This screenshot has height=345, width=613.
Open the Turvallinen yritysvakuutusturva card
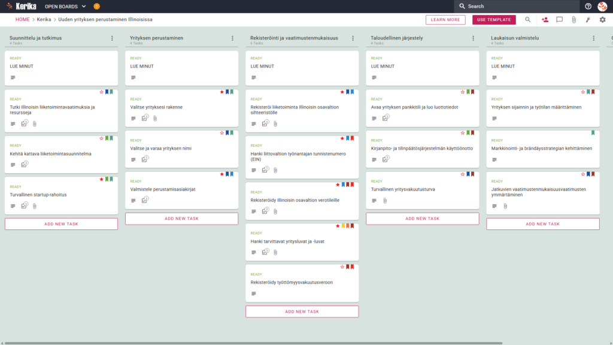point(423,190)
